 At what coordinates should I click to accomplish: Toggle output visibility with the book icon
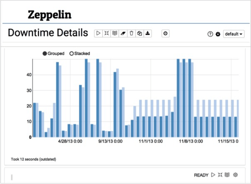[115, 33]
